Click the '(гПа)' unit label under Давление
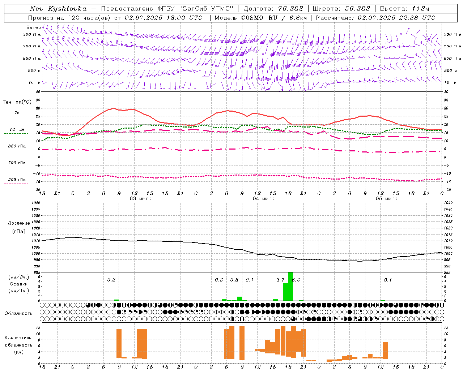Screen dimensions: 463x370 (x=18, y=231)
